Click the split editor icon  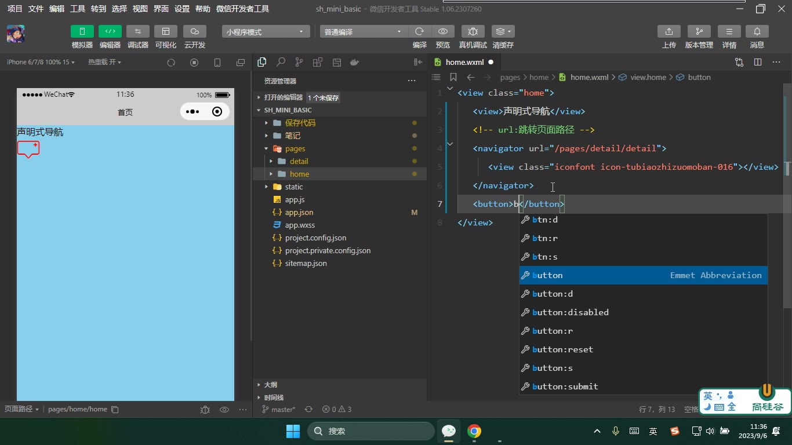(x=757, y=62)
